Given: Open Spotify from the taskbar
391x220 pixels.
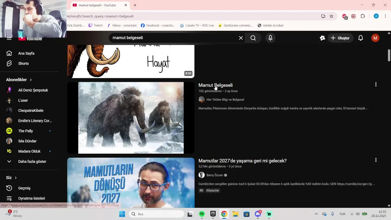Looking at the screenshot, I should [202, 214].
